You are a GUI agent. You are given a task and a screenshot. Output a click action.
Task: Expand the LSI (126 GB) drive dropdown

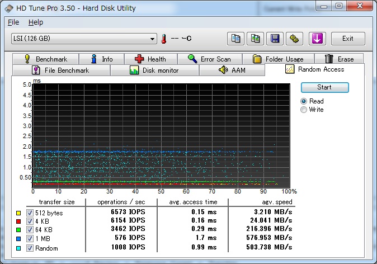tap(152, 39)
